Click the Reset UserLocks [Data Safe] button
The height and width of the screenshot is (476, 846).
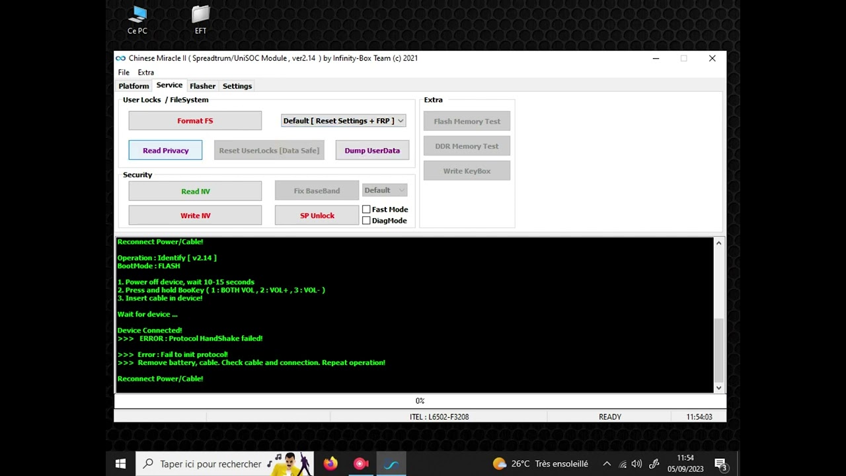[269, 150]
